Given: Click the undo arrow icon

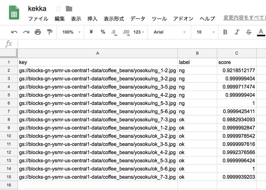Looking at the screenshot, I should click(x=14, y=32).
